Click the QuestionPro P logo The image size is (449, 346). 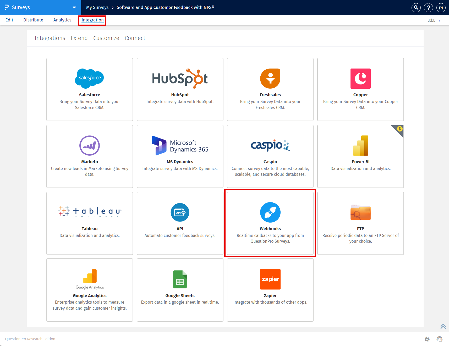(7, 7)
